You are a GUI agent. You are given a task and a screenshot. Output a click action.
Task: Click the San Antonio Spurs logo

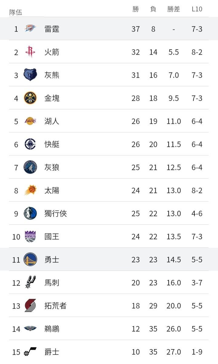point(30,282)
